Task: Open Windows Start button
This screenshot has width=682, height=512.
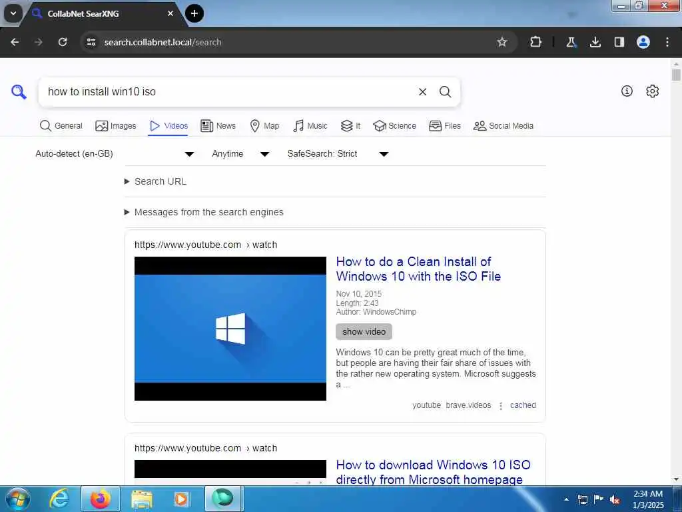Action: [x=18, y=499]
